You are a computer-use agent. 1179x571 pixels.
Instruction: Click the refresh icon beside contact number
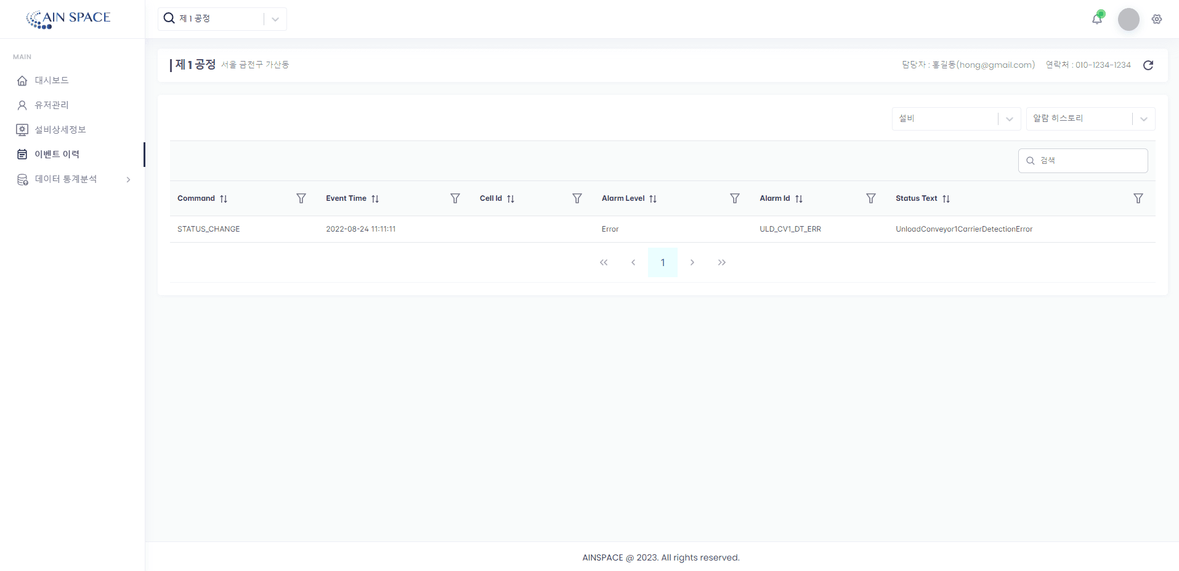(1148, 65)
